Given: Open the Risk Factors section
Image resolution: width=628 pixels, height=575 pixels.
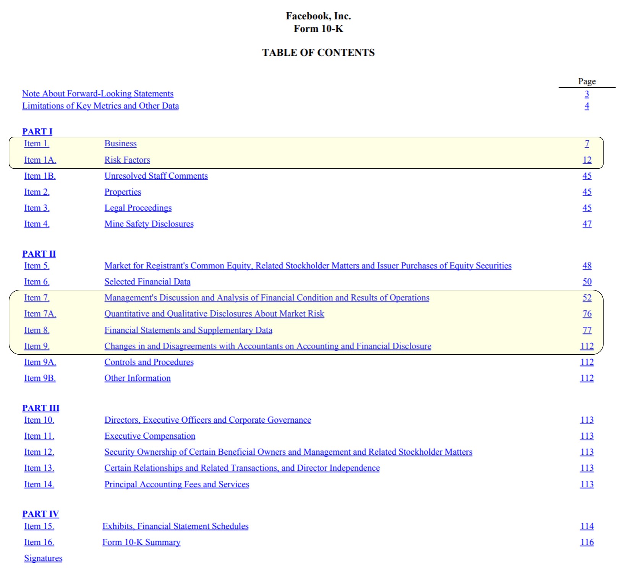Looking at the screenshot, I should point(127,160).
